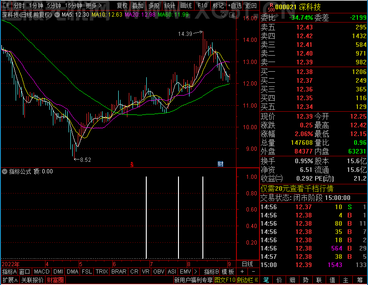Switch indicator to BRAR
Screen dimensions: 368x285
[x=119, y=272]
